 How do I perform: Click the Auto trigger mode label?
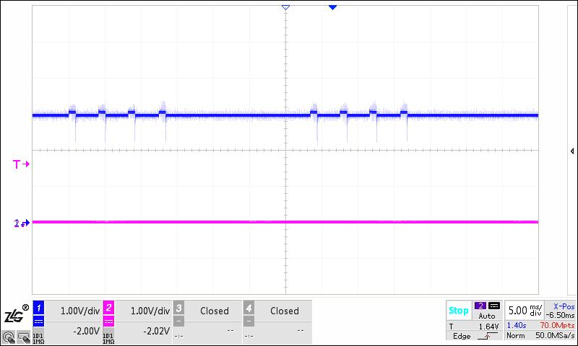click(487, 316)
